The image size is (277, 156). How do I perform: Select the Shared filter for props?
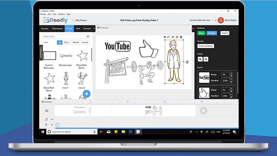tap(85, 42)
